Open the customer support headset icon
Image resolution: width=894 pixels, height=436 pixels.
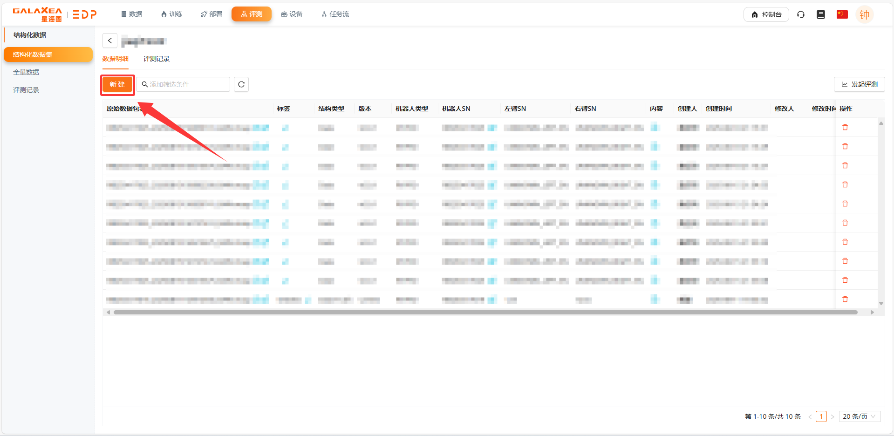(801, 14)
